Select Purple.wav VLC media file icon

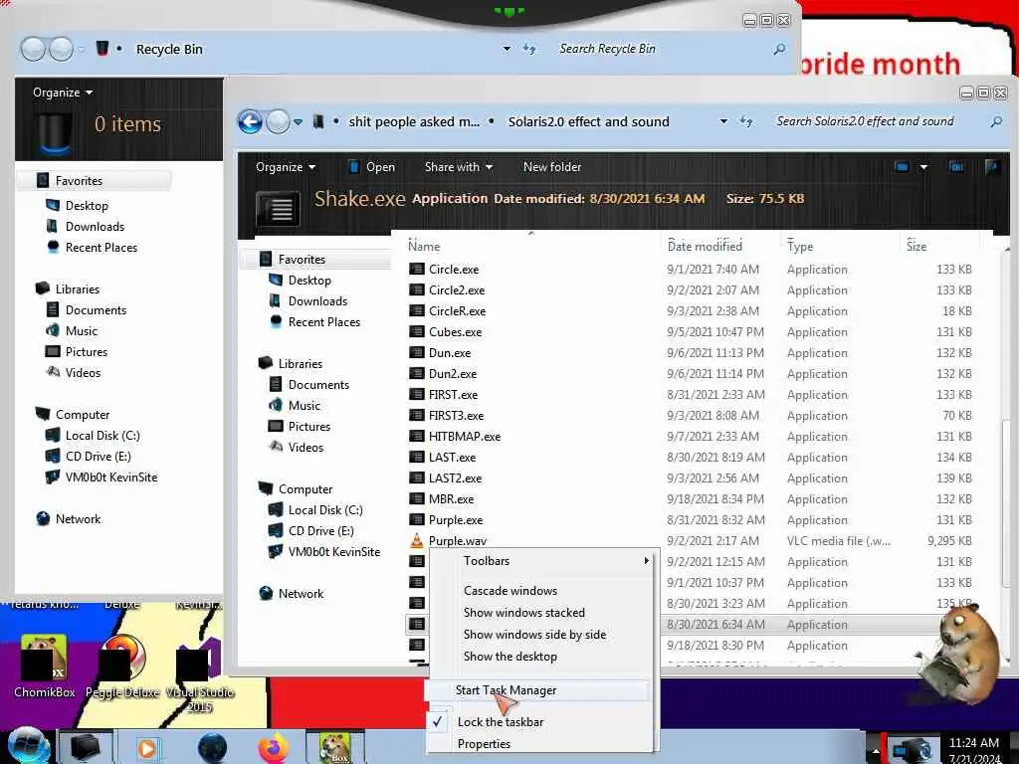click(417, 540)
